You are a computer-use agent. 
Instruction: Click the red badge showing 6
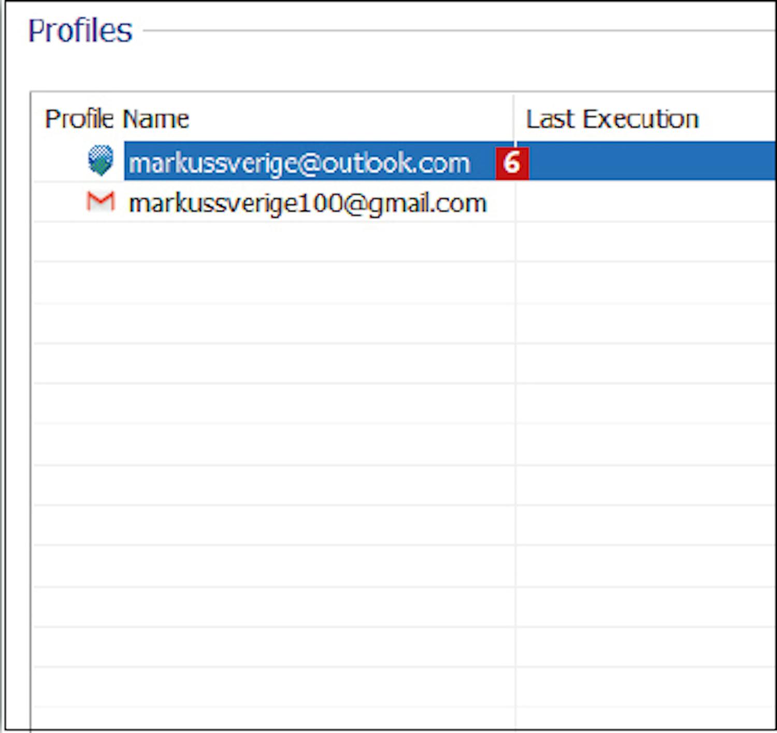512,163
